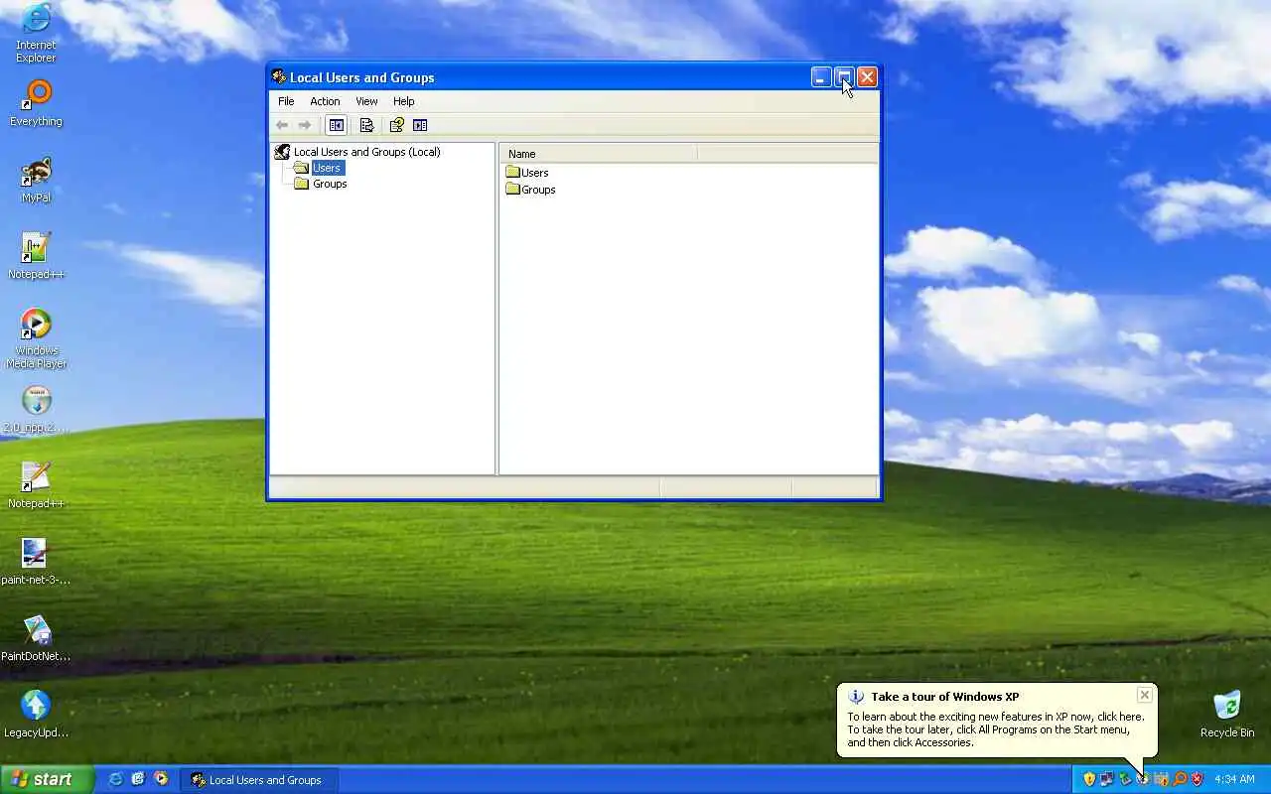The width and height of the screenshot is (1271, 794).
Task: Select the LegacyUpdate desktop icon
Action: click(x=36, y=716)
